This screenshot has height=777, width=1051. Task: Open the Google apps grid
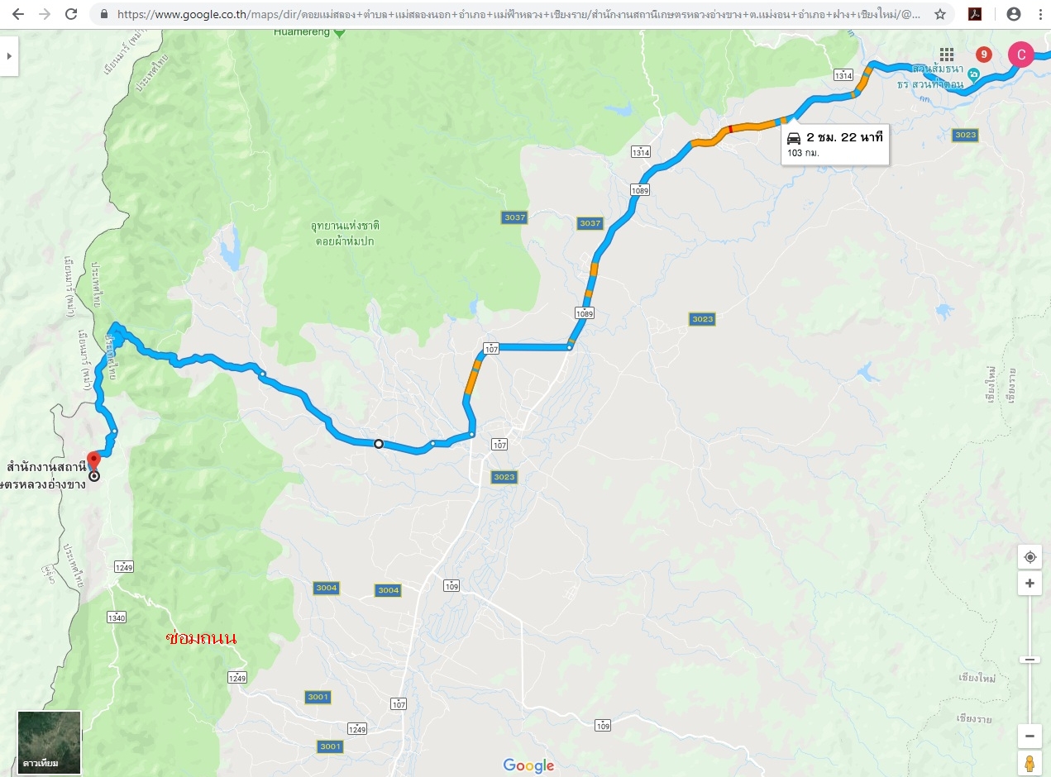[x=946, y=55]
